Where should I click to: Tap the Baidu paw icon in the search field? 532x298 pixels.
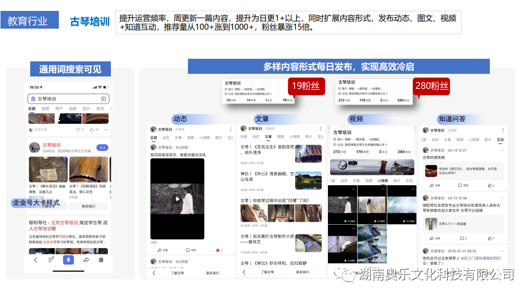point(33,99)
